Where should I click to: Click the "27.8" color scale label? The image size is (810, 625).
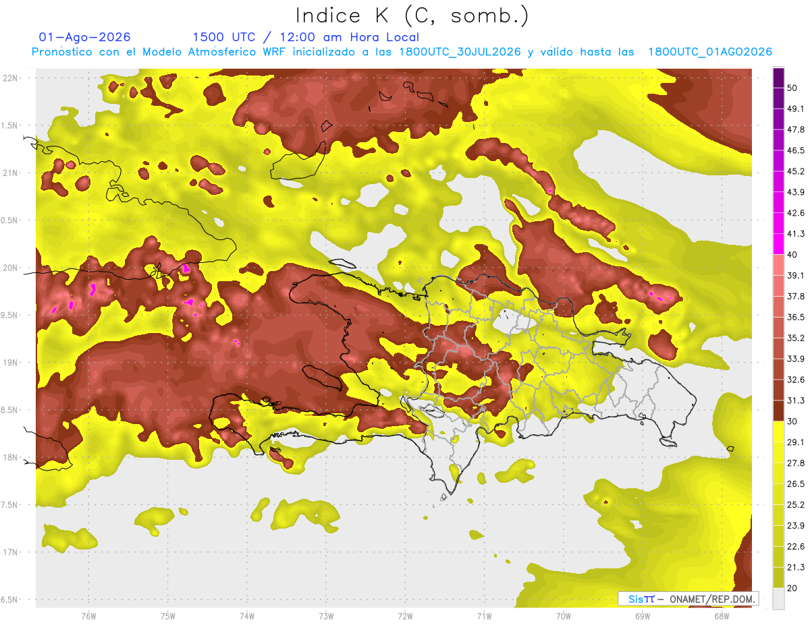point(796,463)
